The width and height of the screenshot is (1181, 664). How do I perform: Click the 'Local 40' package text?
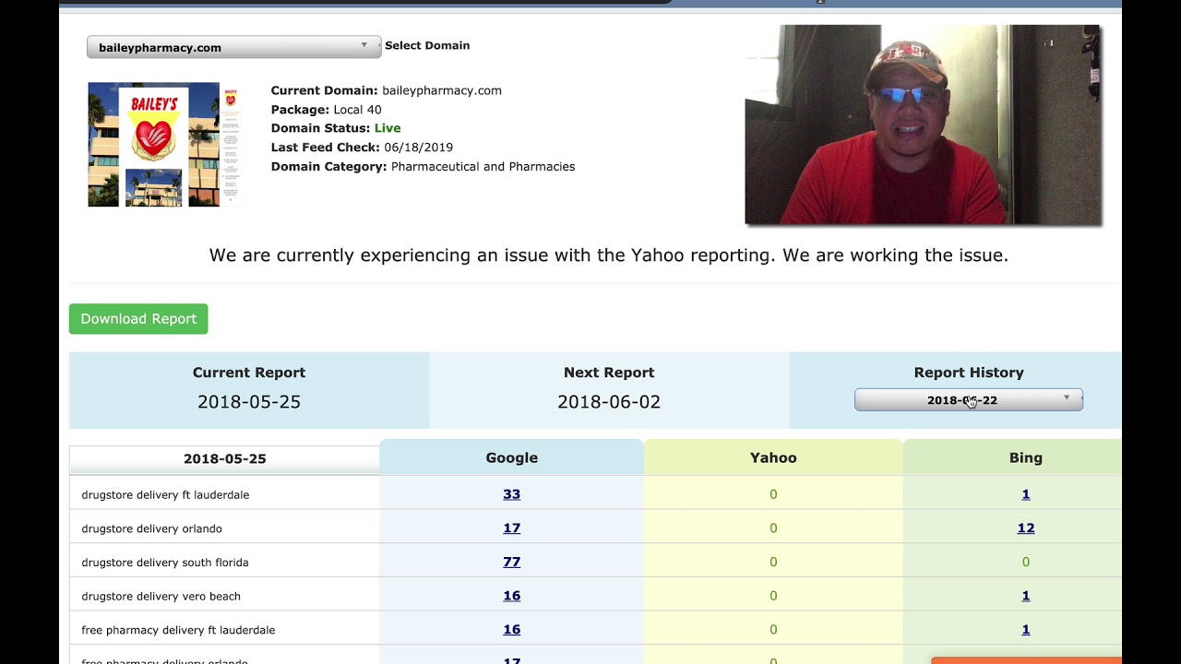point(357,110)
